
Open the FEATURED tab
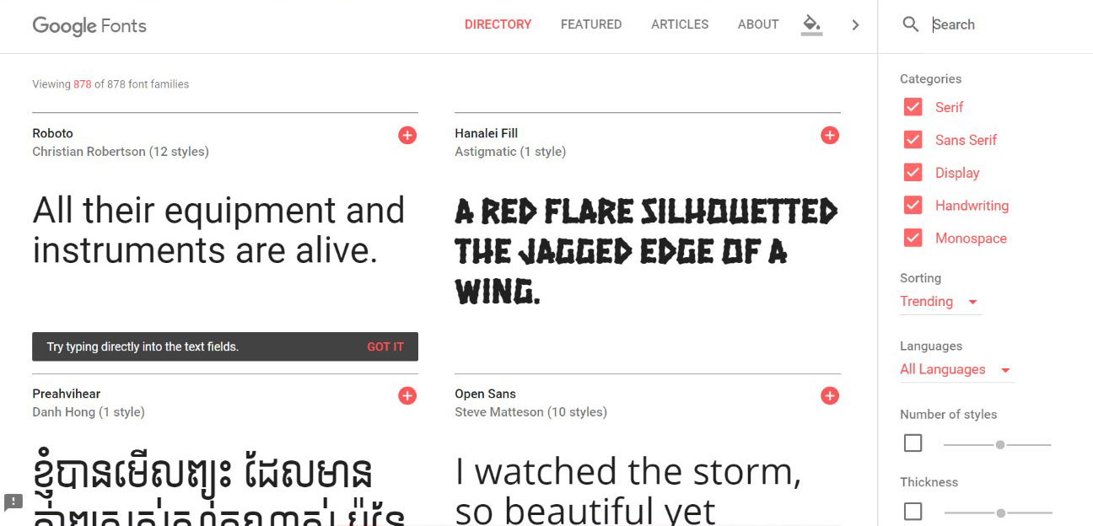[x=591, y=24]
